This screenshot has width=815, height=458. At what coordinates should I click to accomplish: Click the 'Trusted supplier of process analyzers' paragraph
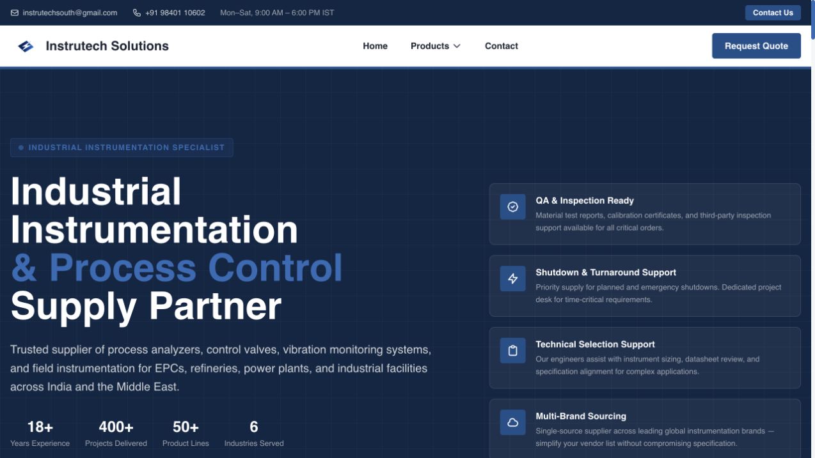point(221,369)
